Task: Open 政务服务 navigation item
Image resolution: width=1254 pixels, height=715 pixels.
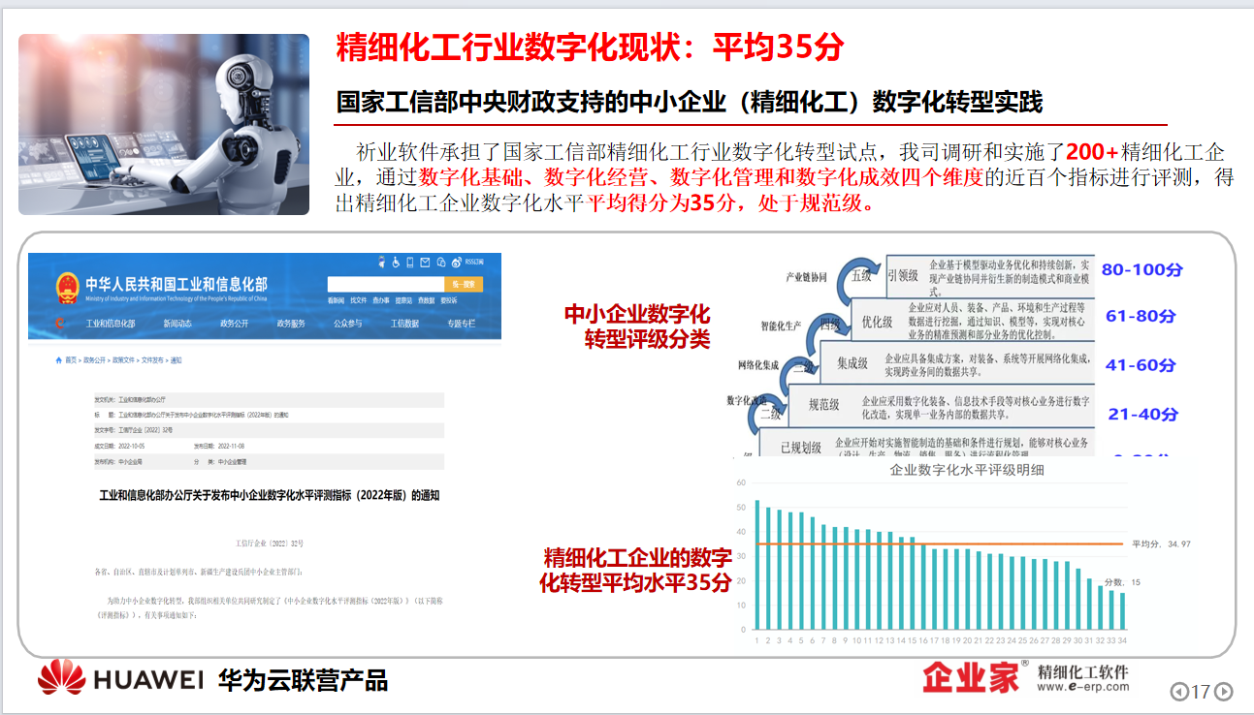Action: [291, 324]
